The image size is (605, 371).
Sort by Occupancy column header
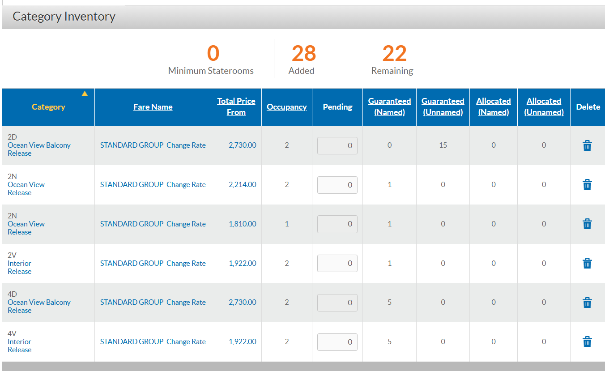287,107
